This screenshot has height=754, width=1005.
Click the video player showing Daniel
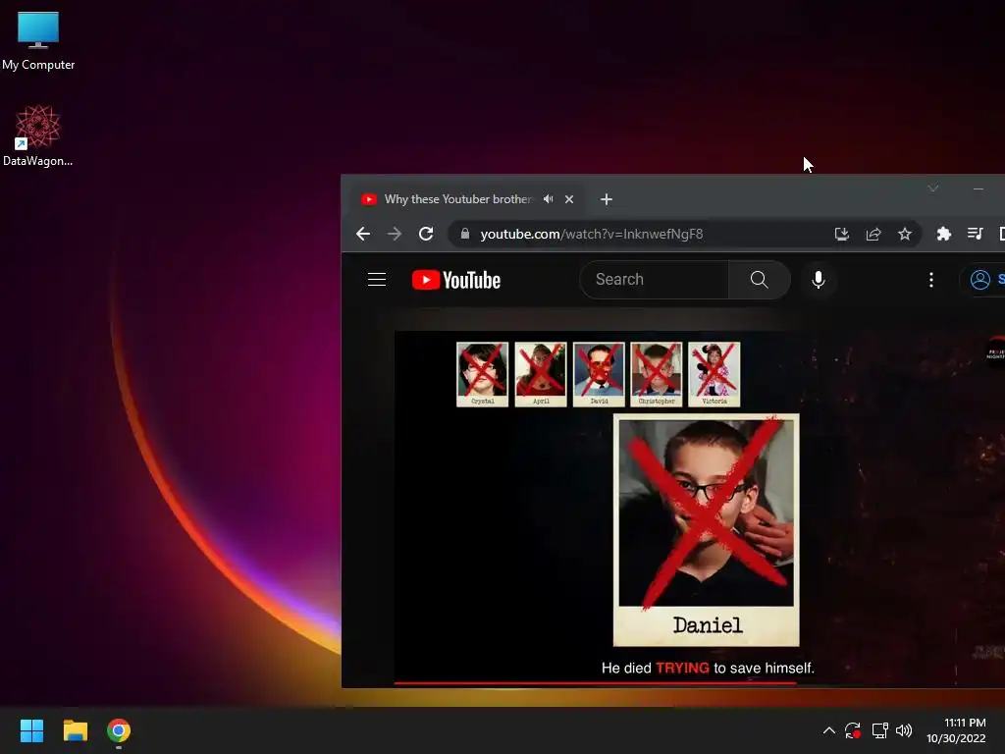(x=699, y=510)
